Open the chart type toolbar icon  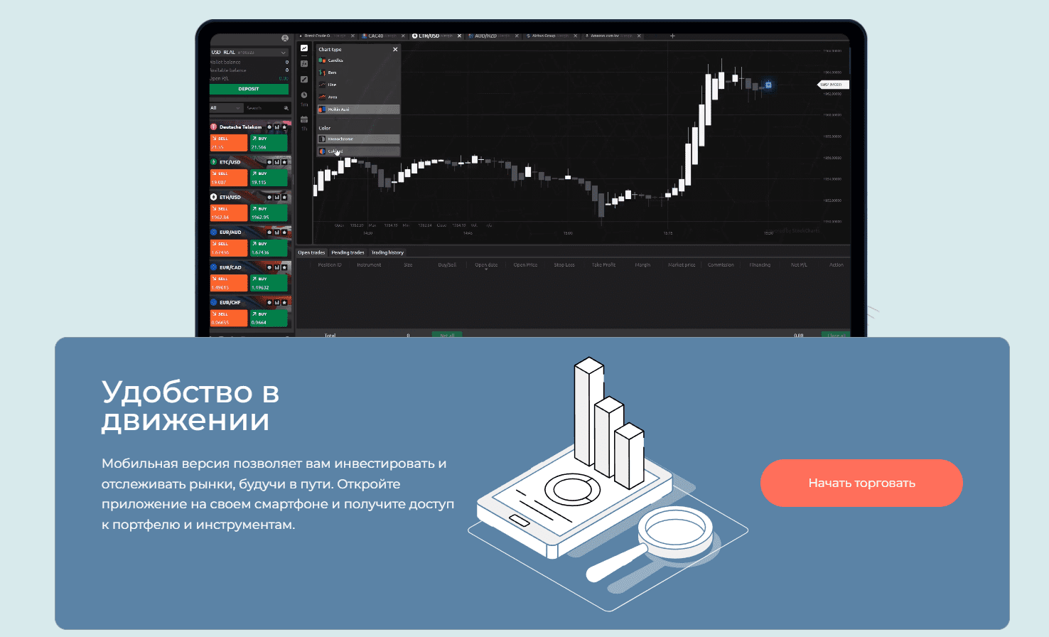304,48
